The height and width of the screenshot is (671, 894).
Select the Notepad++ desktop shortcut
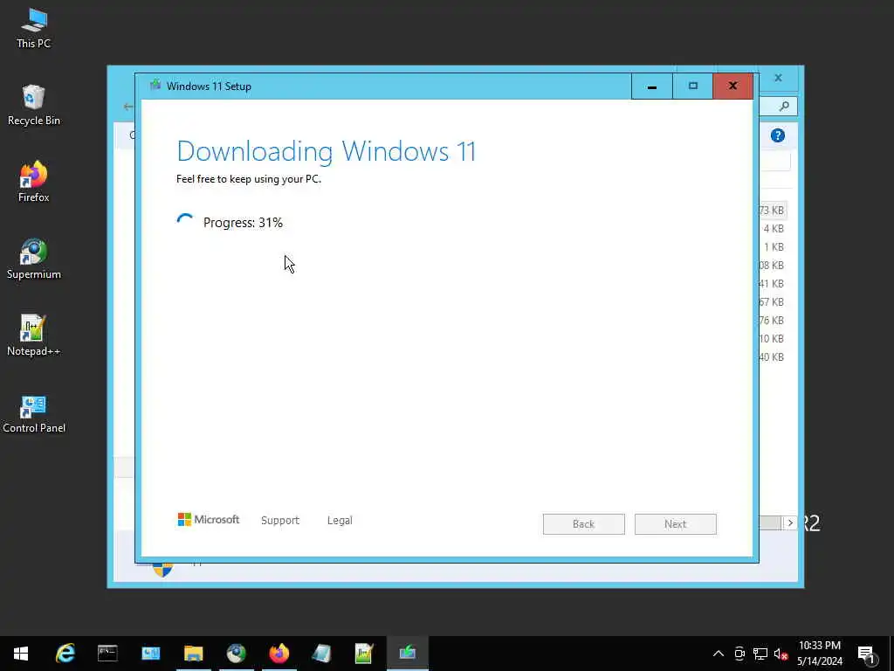point(34,336)
